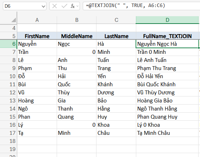Image resolution: width=200 pixels, height=157 pixels.
Task: Select cell with Trần 0 Minh
Action: click(167, 52)
